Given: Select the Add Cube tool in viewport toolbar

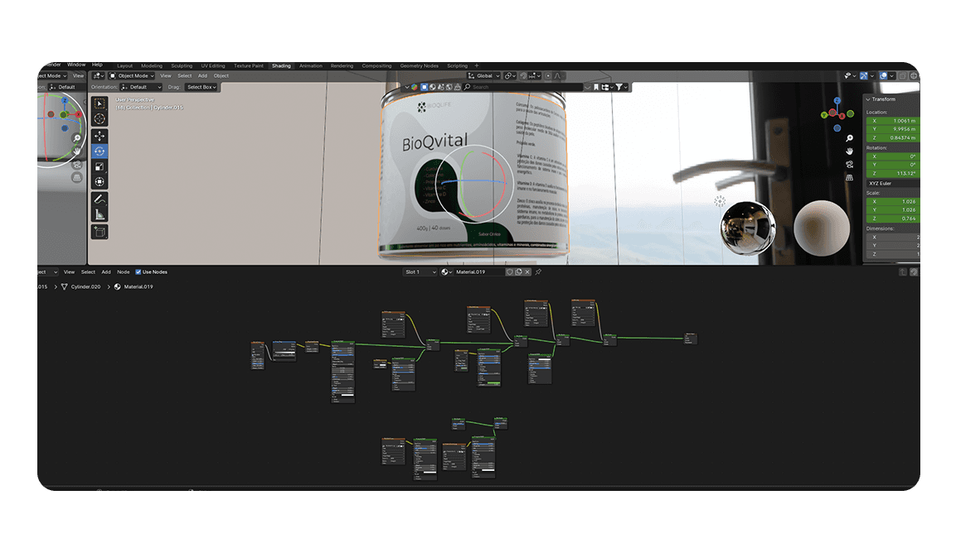Looking at the screenshot, I should (x=99, y=232).
